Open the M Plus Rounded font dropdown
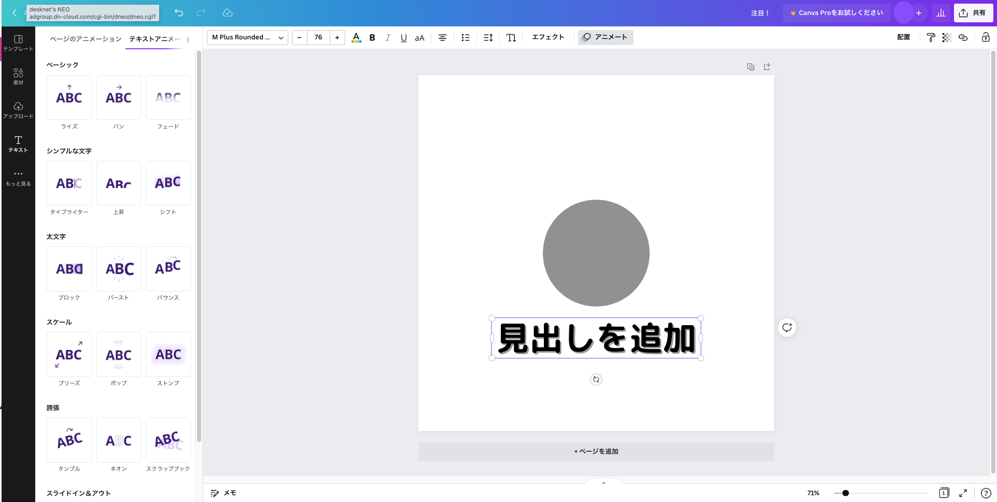 [x=247, y=37]
